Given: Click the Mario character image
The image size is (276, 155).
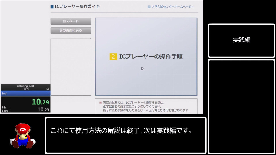Looking at the screenshot, I should pyautogui.click(x=23, y=136).
